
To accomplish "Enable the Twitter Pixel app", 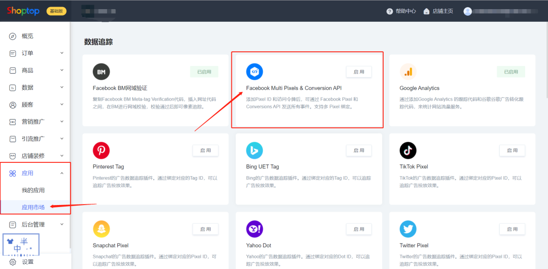I will (512, 229).
